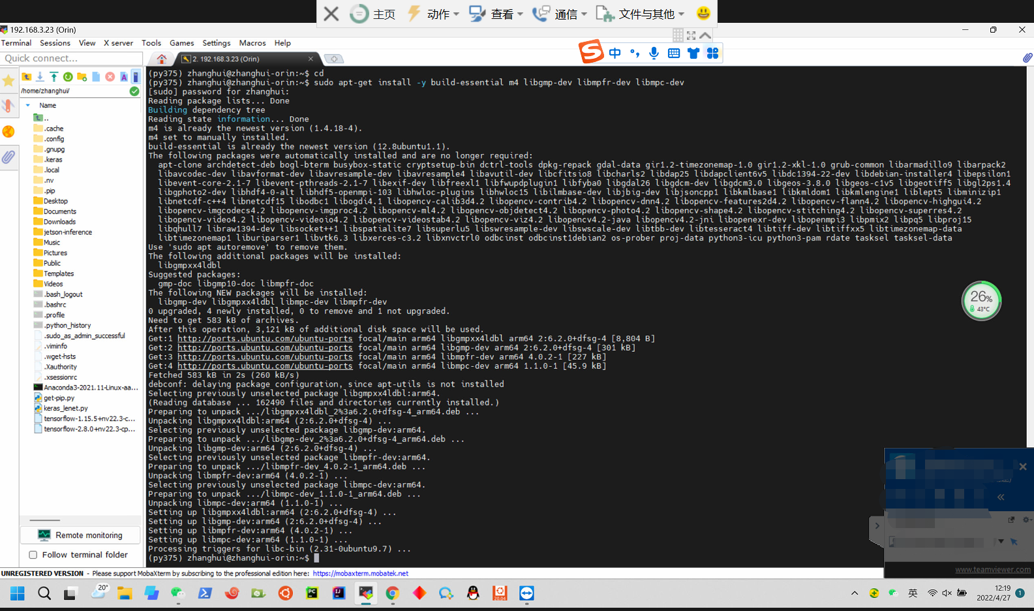Open the Sessions menu
The width and height of the screenshot is (1034, 611).
tap(55, 43)
